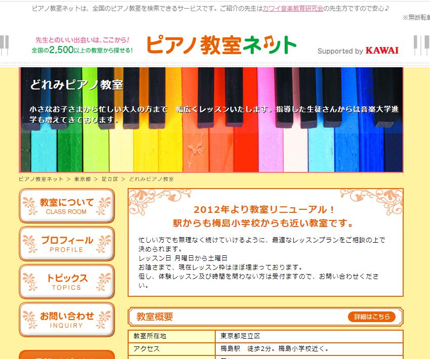Navigate to 東京都 in the breadcrumb
The height and width of the screenshot is (359, 430).
pos(82,179)
